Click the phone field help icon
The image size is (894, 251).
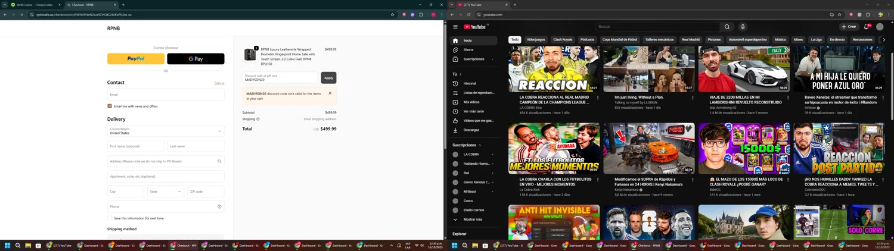219,206
